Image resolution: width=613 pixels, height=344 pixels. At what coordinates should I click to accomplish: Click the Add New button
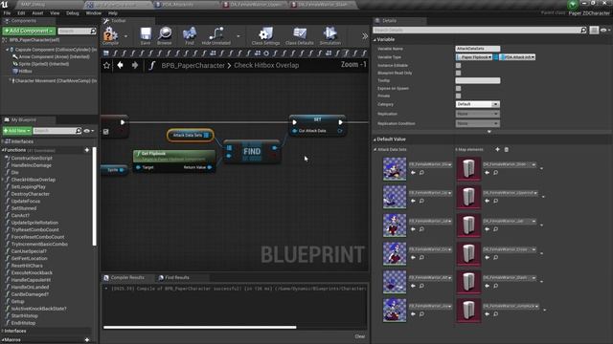coord(17,131)
